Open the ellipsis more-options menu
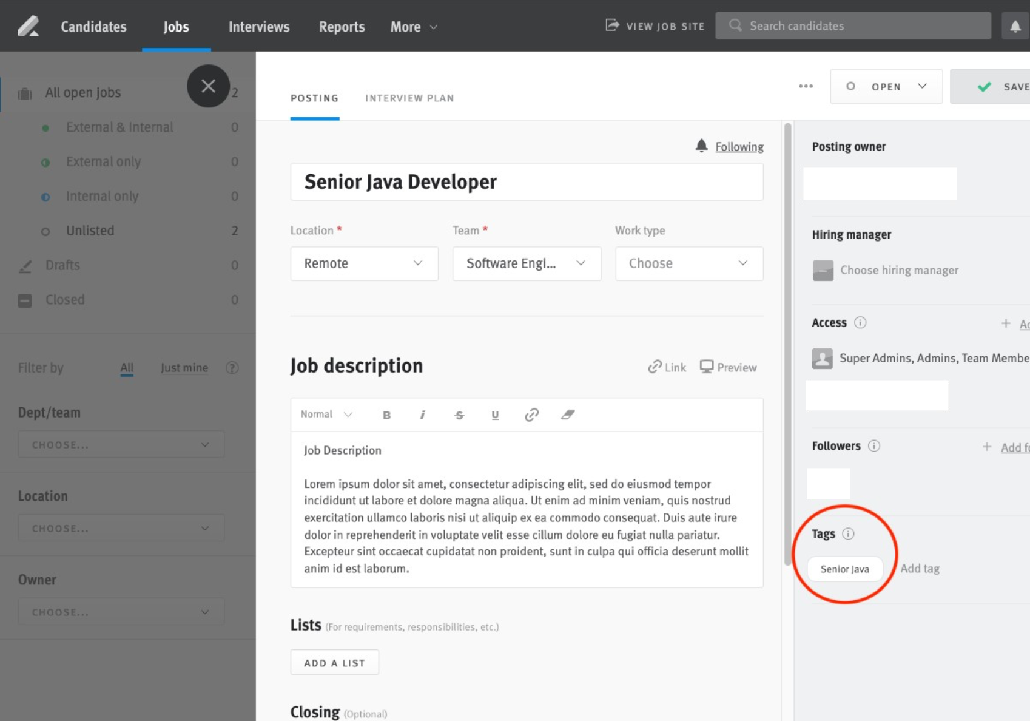The height and width of the screenshot is (721, 1030). [806, 86]
